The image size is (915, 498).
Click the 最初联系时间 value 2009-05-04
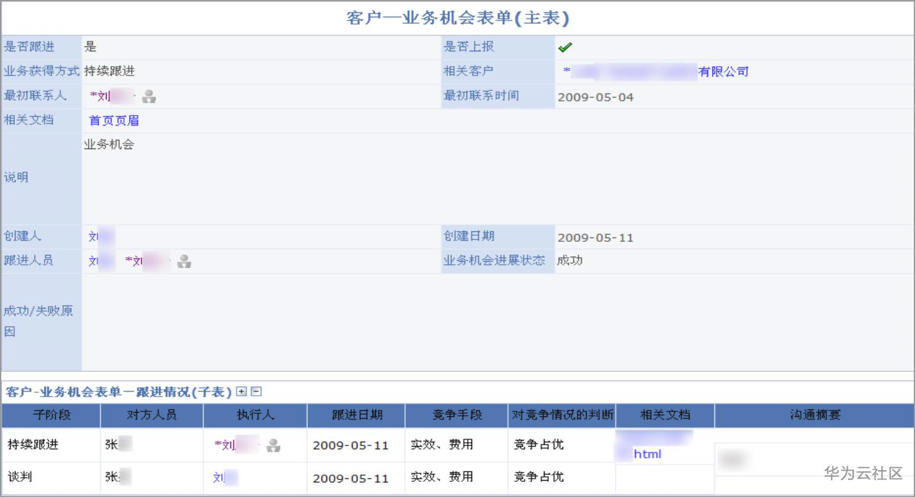tap(595, 97)
